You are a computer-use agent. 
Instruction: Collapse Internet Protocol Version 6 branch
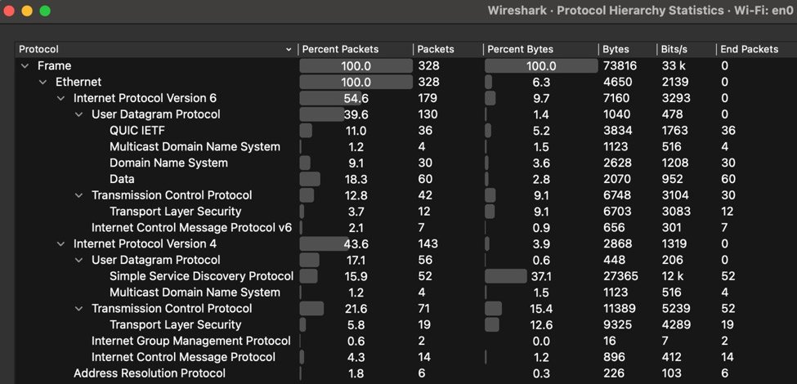coord(60,99)
